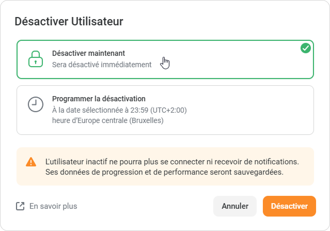Click the warning line about the inactive user
Viewport: 330px width, 231px height.
172,161
